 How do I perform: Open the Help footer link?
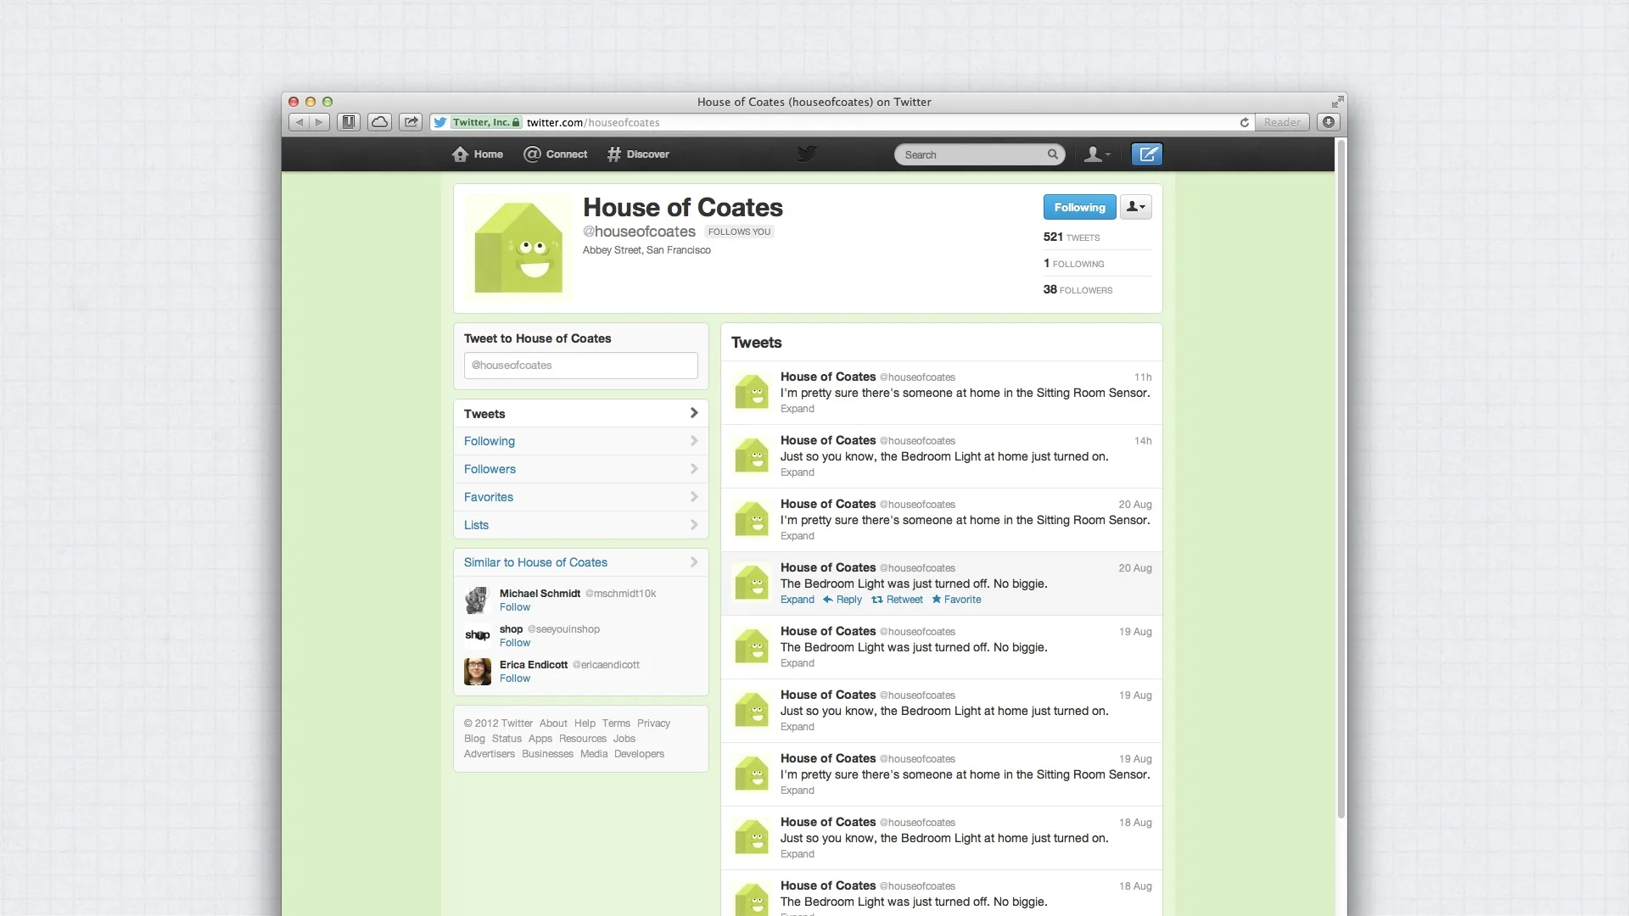[x=585, y=723]
